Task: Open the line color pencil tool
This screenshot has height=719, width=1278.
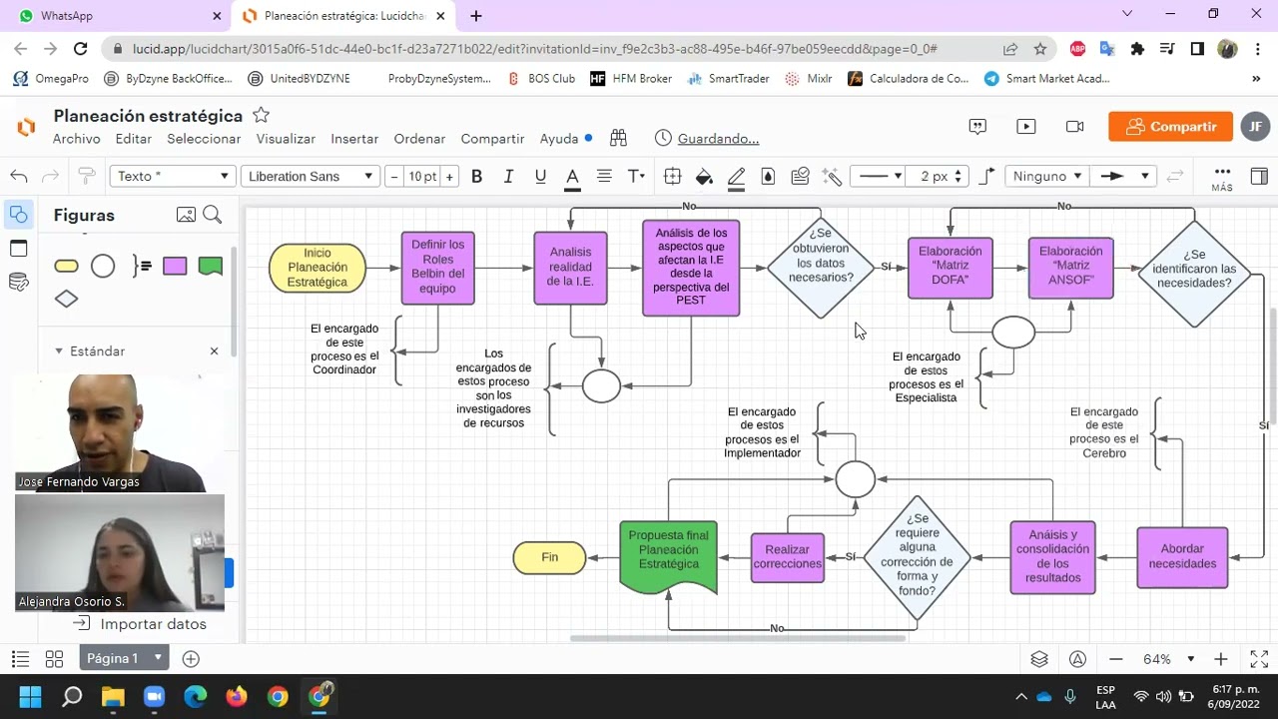Action: tap(736, 177)
